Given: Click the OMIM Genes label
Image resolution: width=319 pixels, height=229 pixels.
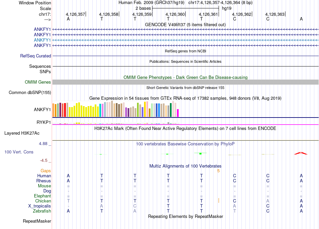Looking at the screenshot, I should pyautogui.click(x=38, y=82).
